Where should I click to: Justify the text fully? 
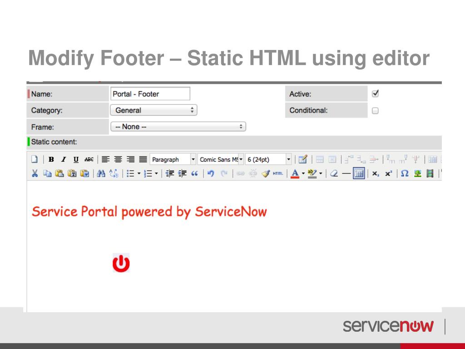[143, 160]
